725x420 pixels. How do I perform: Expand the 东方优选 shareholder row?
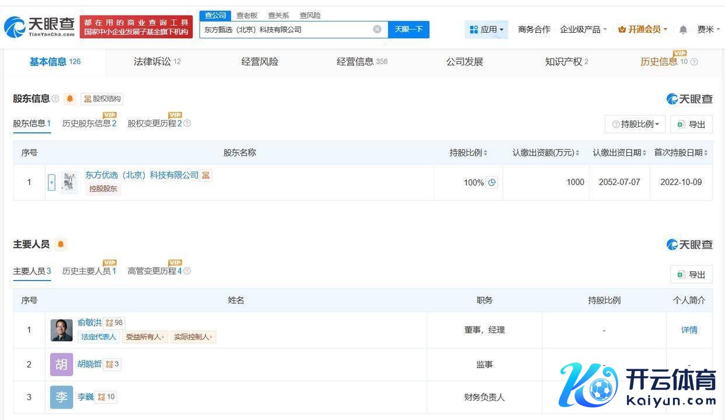pos(51,183)
